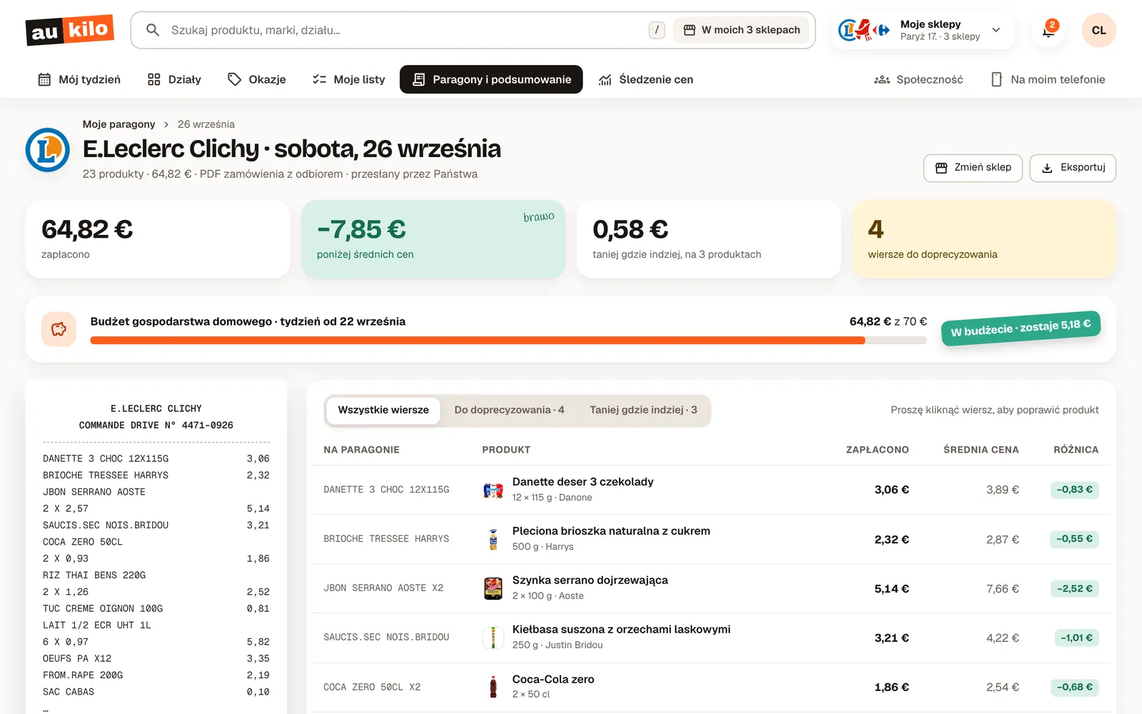Click the Eksportuj button
The image size is (1142, 714).
1073,168
